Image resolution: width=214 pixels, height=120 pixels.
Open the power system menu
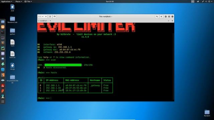click(x=210, y=1)
